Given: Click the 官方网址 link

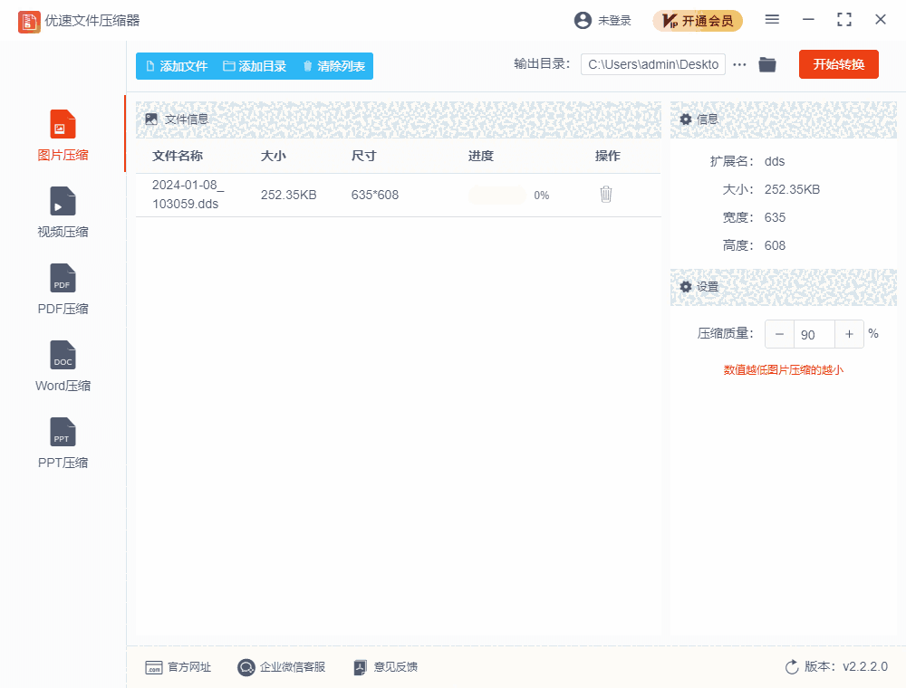Looking at the screenshot, I should click(x=178, y=667).
